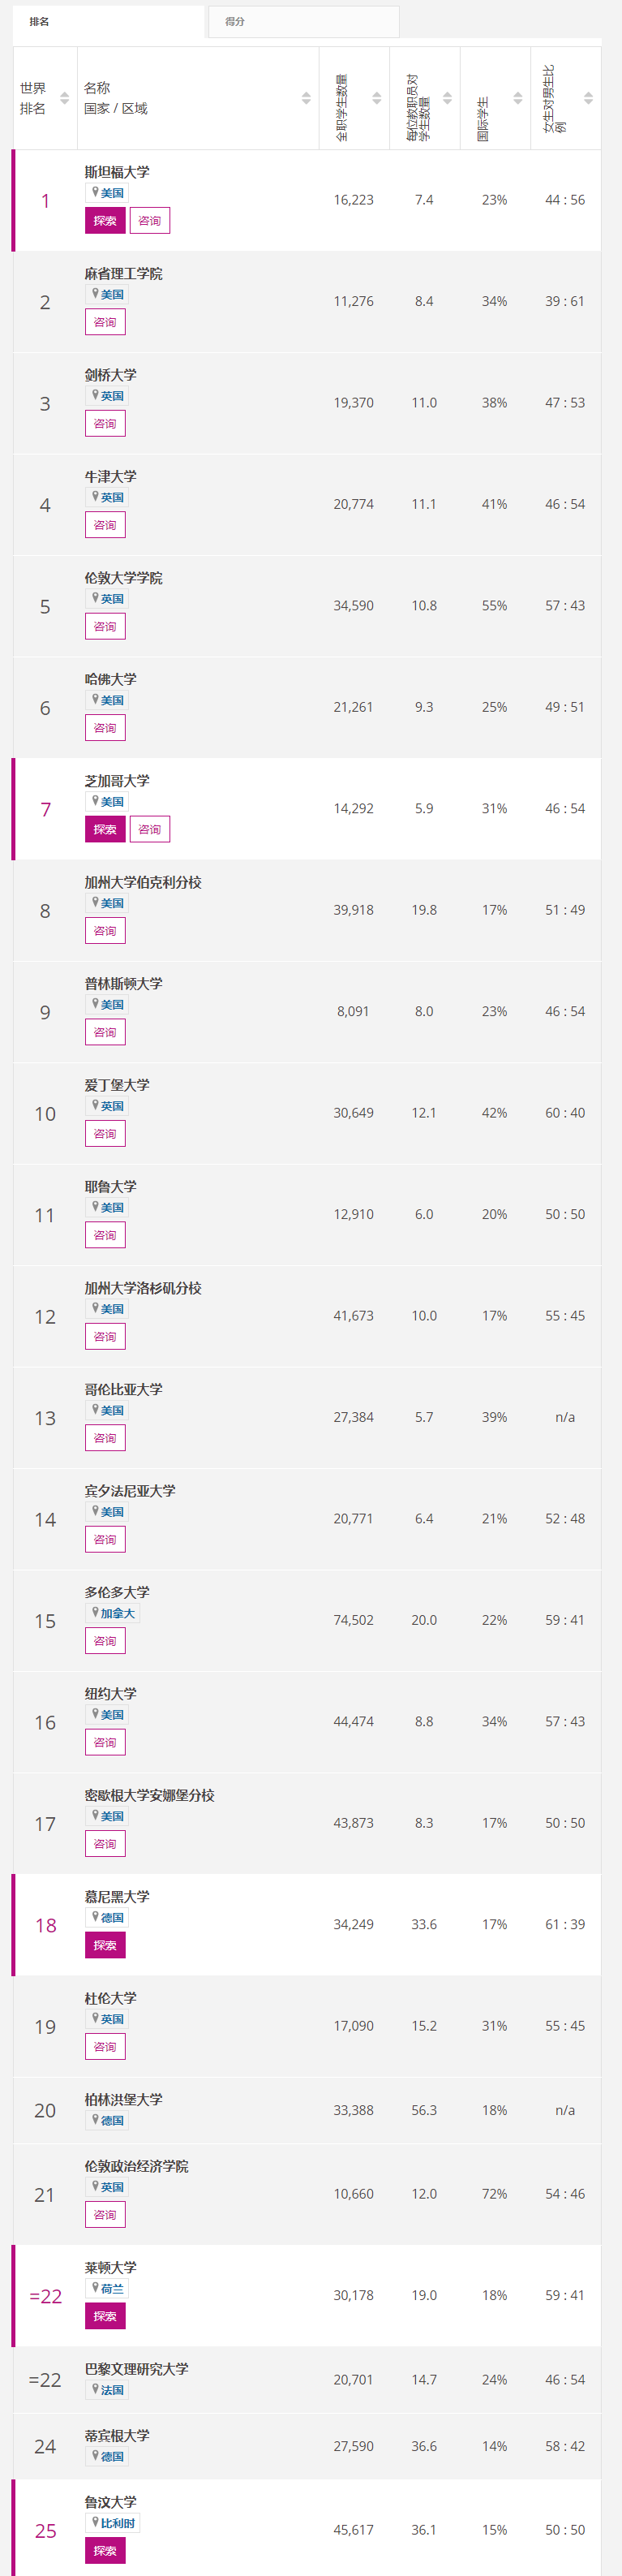Sort by full-time student number arrows

[377, 98]
